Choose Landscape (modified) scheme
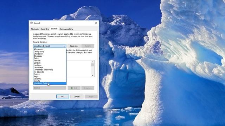This screenshot has width=225, height=126. tap(50, 70)
